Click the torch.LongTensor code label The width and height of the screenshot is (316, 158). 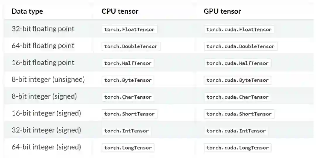[x=128, y=148]
